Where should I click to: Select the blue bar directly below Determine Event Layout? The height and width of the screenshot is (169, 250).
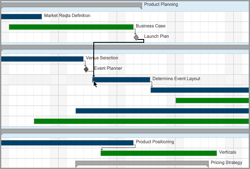point(200,90)
